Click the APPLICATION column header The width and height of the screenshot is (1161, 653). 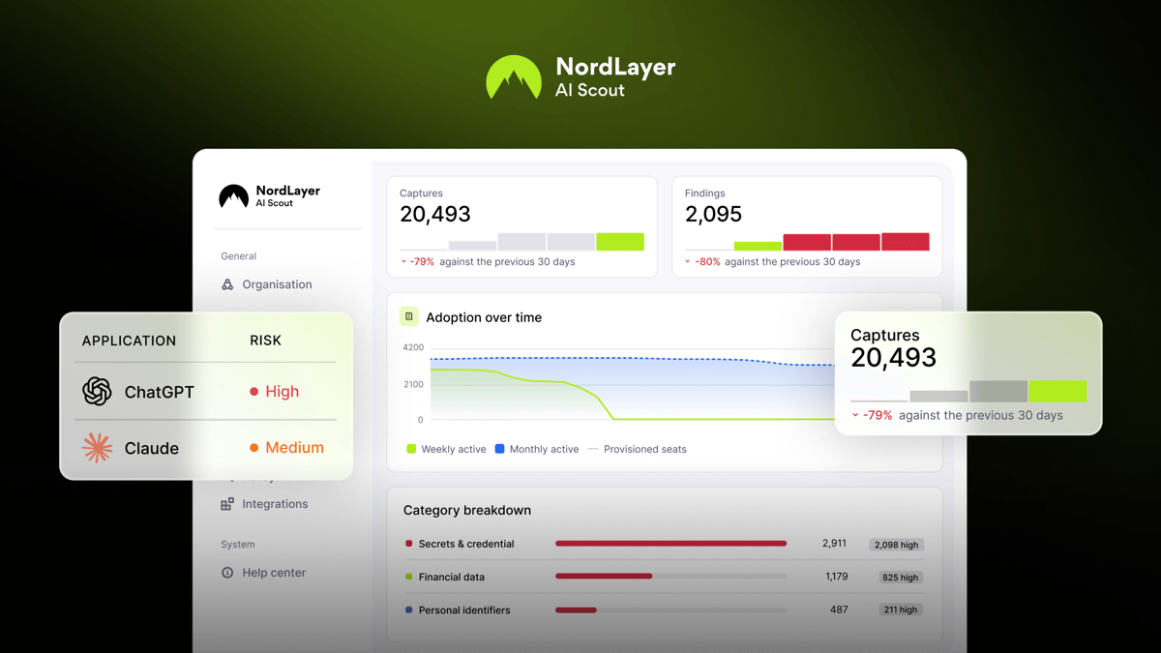point(129,341)
